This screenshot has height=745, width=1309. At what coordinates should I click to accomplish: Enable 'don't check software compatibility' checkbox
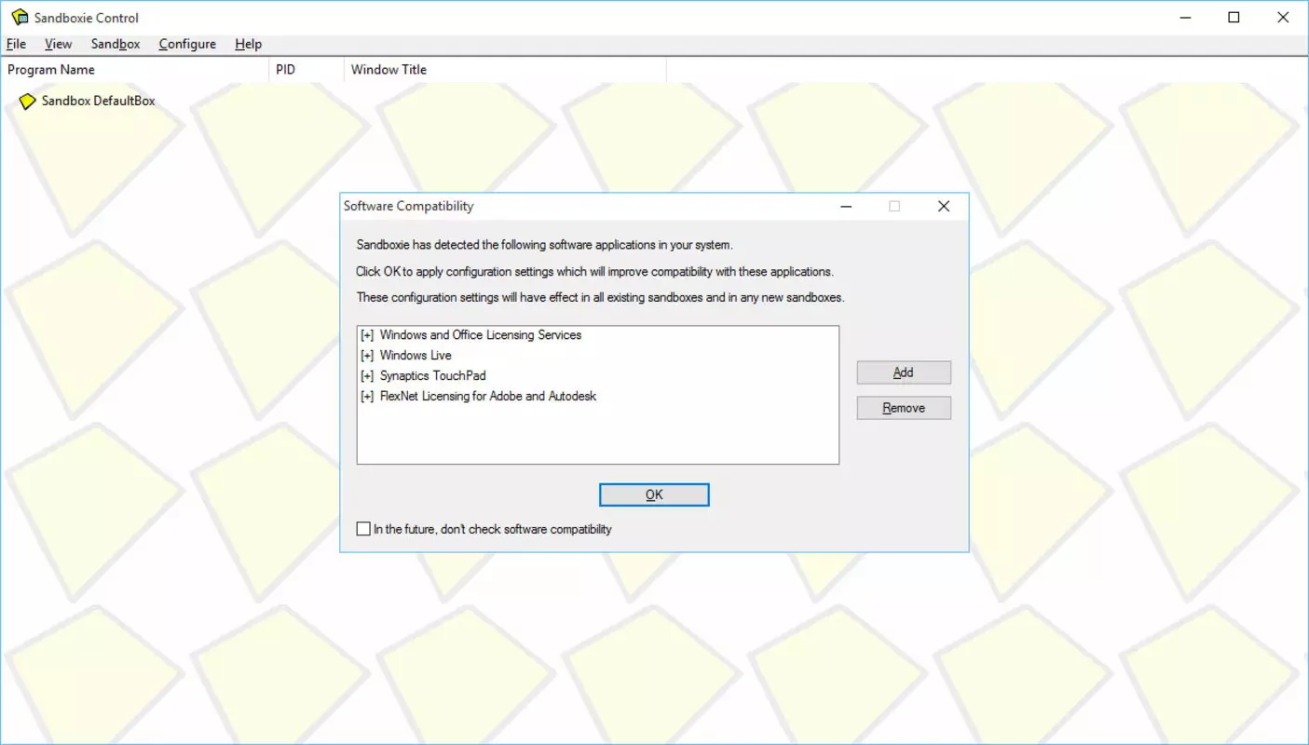coord(363,529)
